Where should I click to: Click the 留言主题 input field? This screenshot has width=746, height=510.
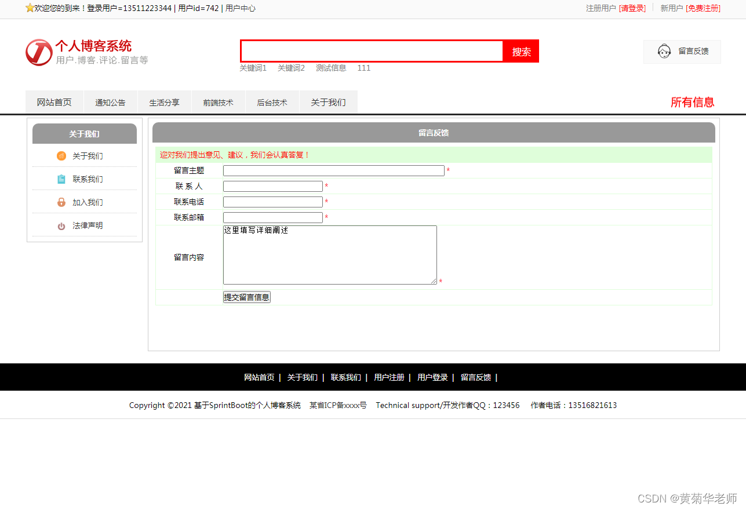(334, 171)
